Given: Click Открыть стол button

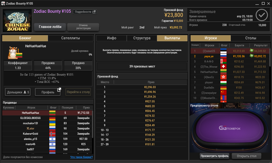Looking at the screenshot, I should 246,156.
